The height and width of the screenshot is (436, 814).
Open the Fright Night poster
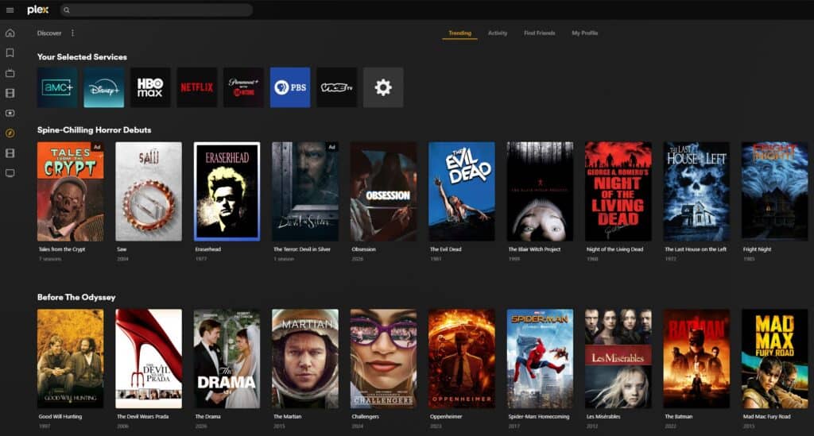tap(775, 191)
